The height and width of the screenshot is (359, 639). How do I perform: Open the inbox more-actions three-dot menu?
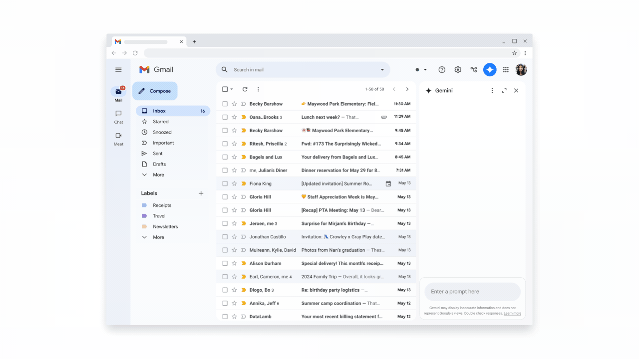(x=258, y=89)
